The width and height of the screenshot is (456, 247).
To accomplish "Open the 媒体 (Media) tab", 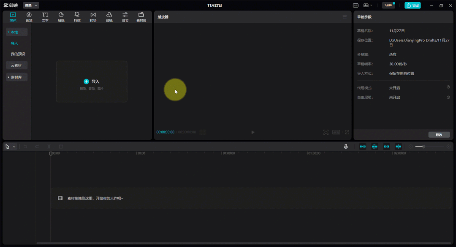I will [13, 17].
